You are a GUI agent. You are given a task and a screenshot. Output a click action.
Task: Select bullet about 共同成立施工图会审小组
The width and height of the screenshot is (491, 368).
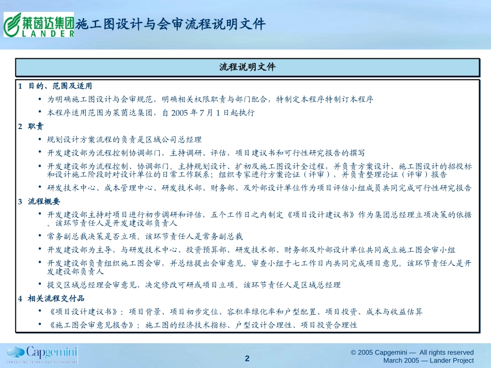click(251, 250)
